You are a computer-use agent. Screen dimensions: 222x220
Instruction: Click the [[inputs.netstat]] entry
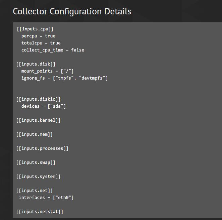click(40, 212)
